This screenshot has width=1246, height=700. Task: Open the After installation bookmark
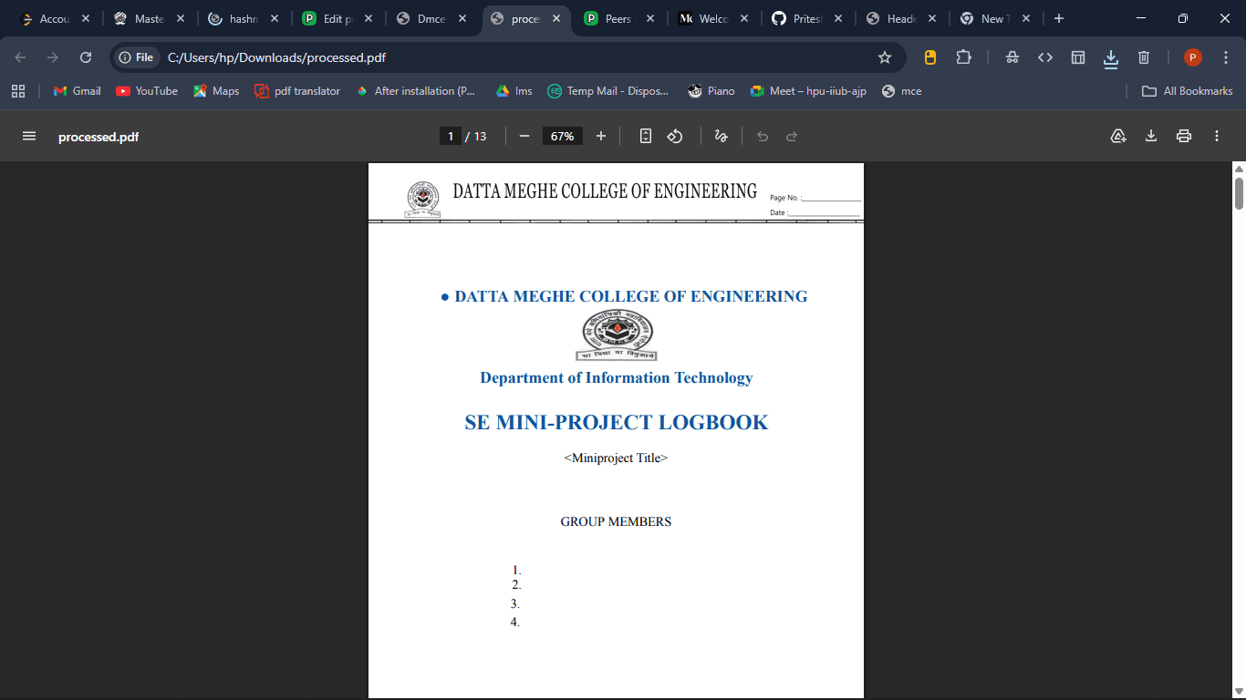pos(415,91)
